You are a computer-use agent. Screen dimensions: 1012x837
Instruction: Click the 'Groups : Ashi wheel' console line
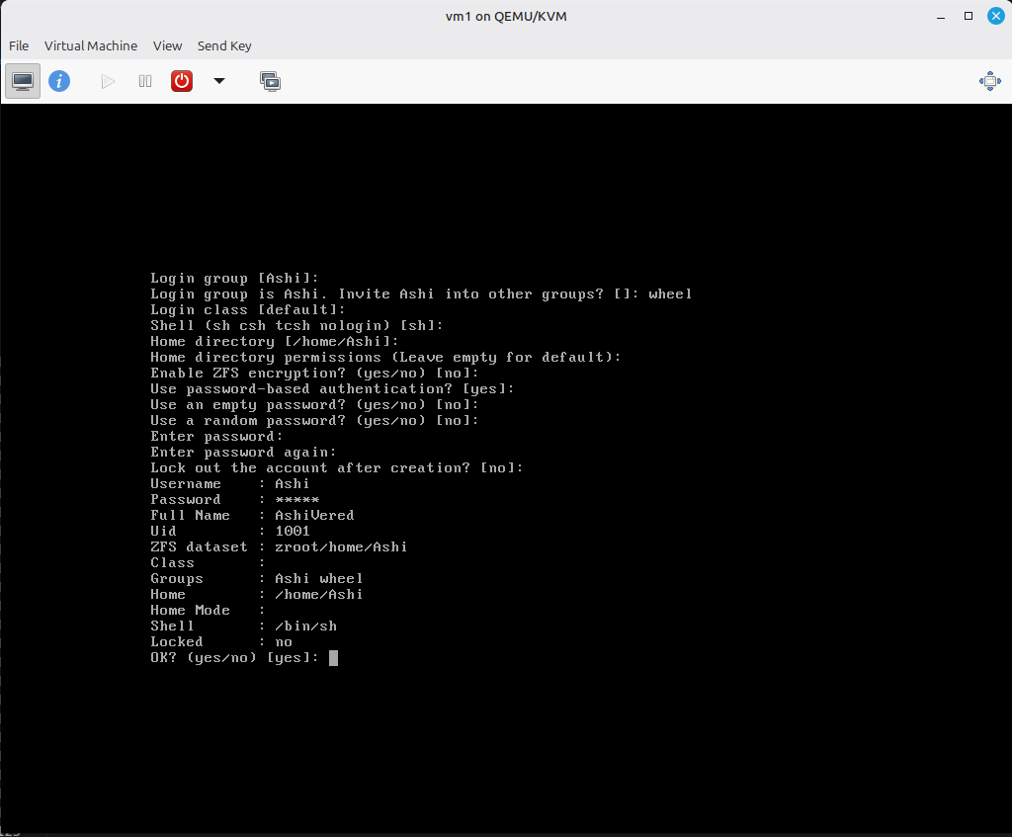(x=257, y=579)
